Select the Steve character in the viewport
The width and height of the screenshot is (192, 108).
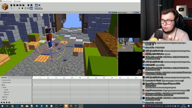(x=49, y=38)
